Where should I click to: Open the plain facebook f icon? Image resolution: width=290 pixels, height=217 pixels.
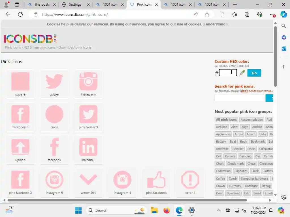tap(54, 147)
